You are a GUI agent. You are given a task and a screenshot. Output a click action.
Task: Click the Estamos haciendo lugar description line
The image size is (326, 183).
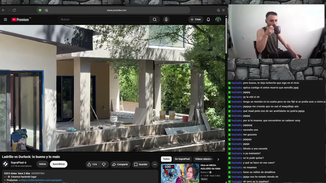22,177
